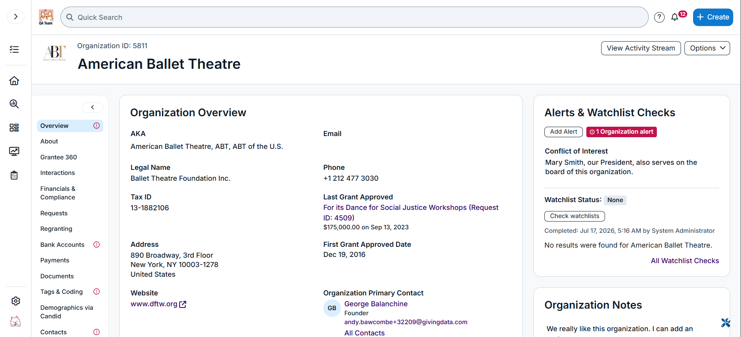Click the user avatar at sidebar bottom

16,321
